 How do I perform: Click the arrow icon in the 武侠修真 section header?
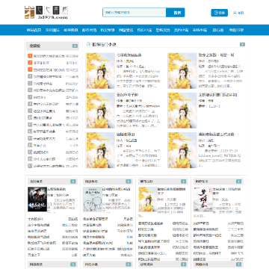(x=129, y=182)
